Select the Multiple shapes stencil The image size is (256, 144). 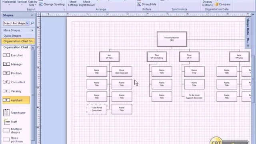pos(13,131)
